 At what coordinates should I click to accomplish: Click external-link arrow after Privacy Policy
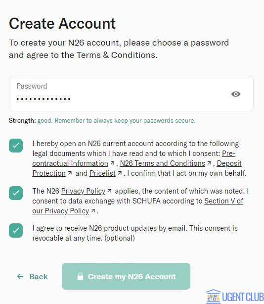coord(109,191)
